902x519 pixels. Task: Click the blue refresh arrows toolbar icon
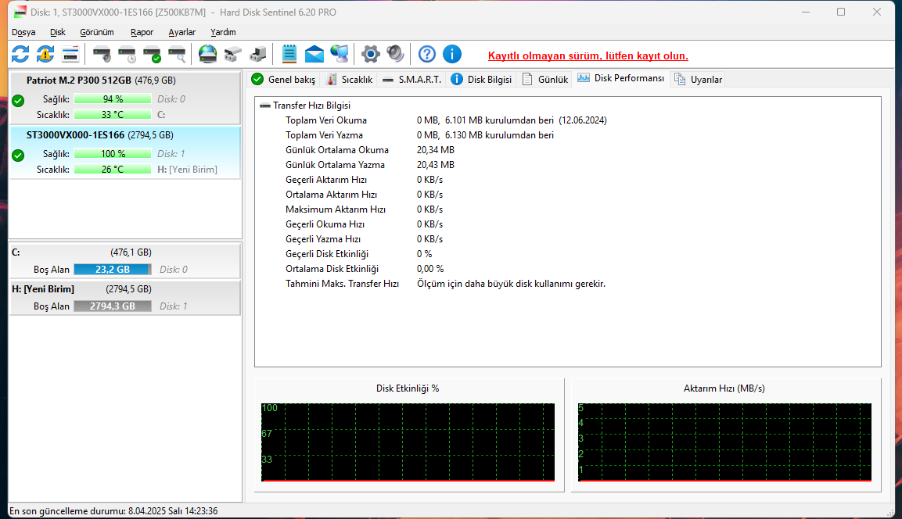click(x=20, y=55)
